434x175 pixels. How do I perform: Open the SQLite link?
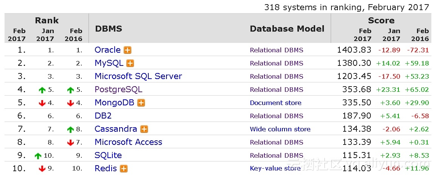(108, 155)
